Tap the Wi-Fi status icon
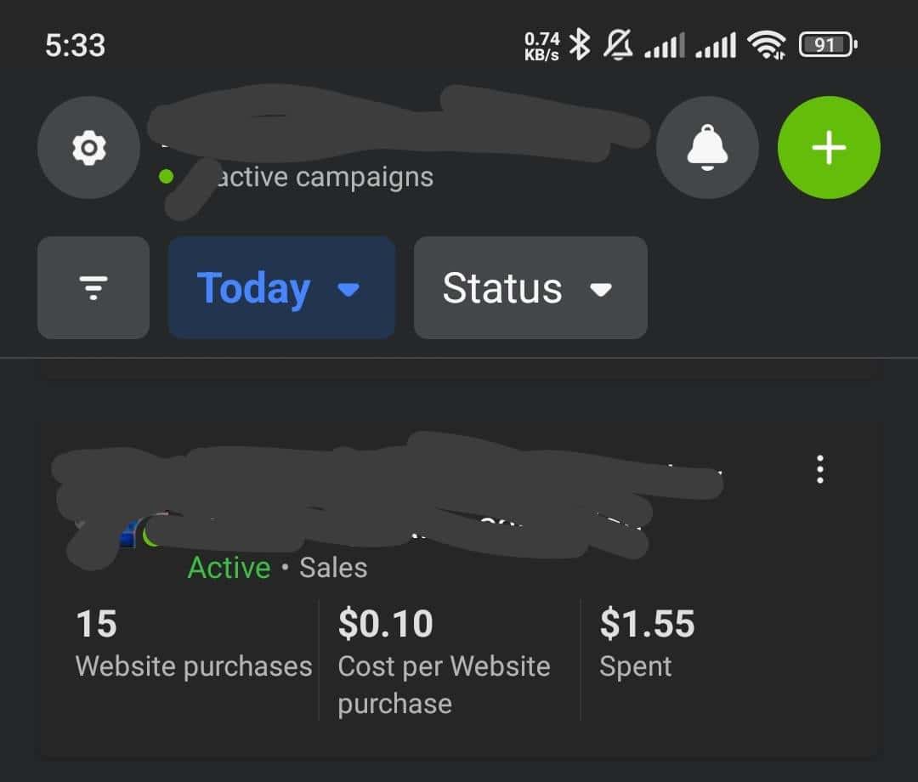The height and width of the screenshot is (782, 918). 767,44
